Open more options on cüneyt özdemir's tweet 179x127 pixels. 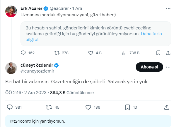pyautogui.click(x=168, y=67)
